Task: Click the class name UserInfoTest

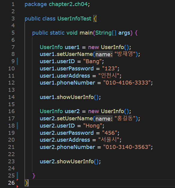Action: click(74, 19)
